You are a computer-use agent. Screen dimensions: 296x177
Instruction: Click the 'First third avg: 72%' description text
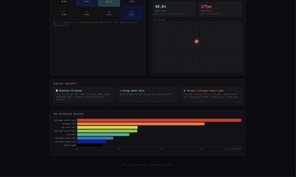[83, 97]
